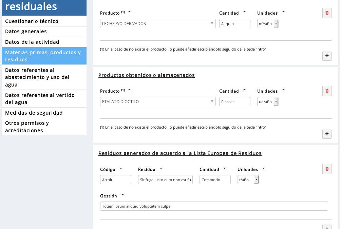The width and height of the screenshot is (340, 229).
Task: Click the Cantidad field containing Aliquip
Action: [x=234, y=23]
